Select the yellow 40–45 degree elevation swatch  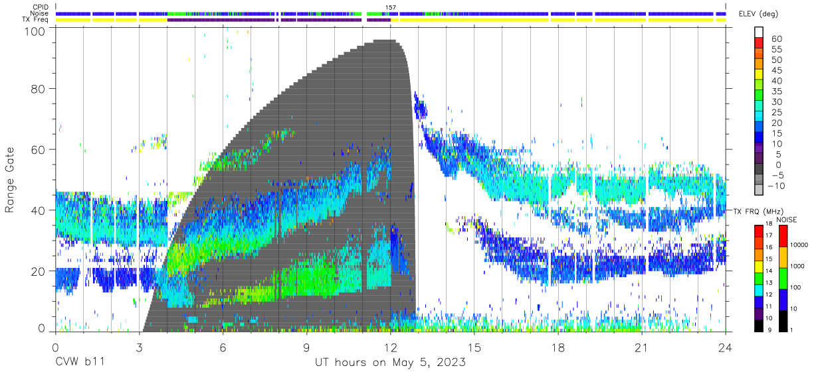760,76
